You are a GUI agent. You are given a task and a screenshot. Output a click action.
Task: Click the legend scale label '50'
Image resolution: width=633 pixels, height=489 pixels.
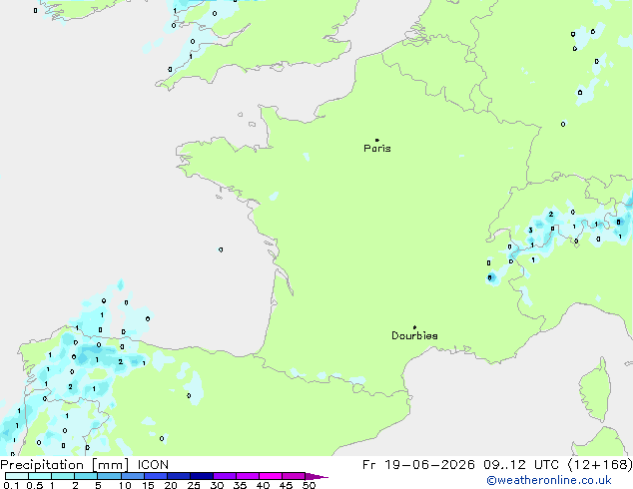click(309, 485)
